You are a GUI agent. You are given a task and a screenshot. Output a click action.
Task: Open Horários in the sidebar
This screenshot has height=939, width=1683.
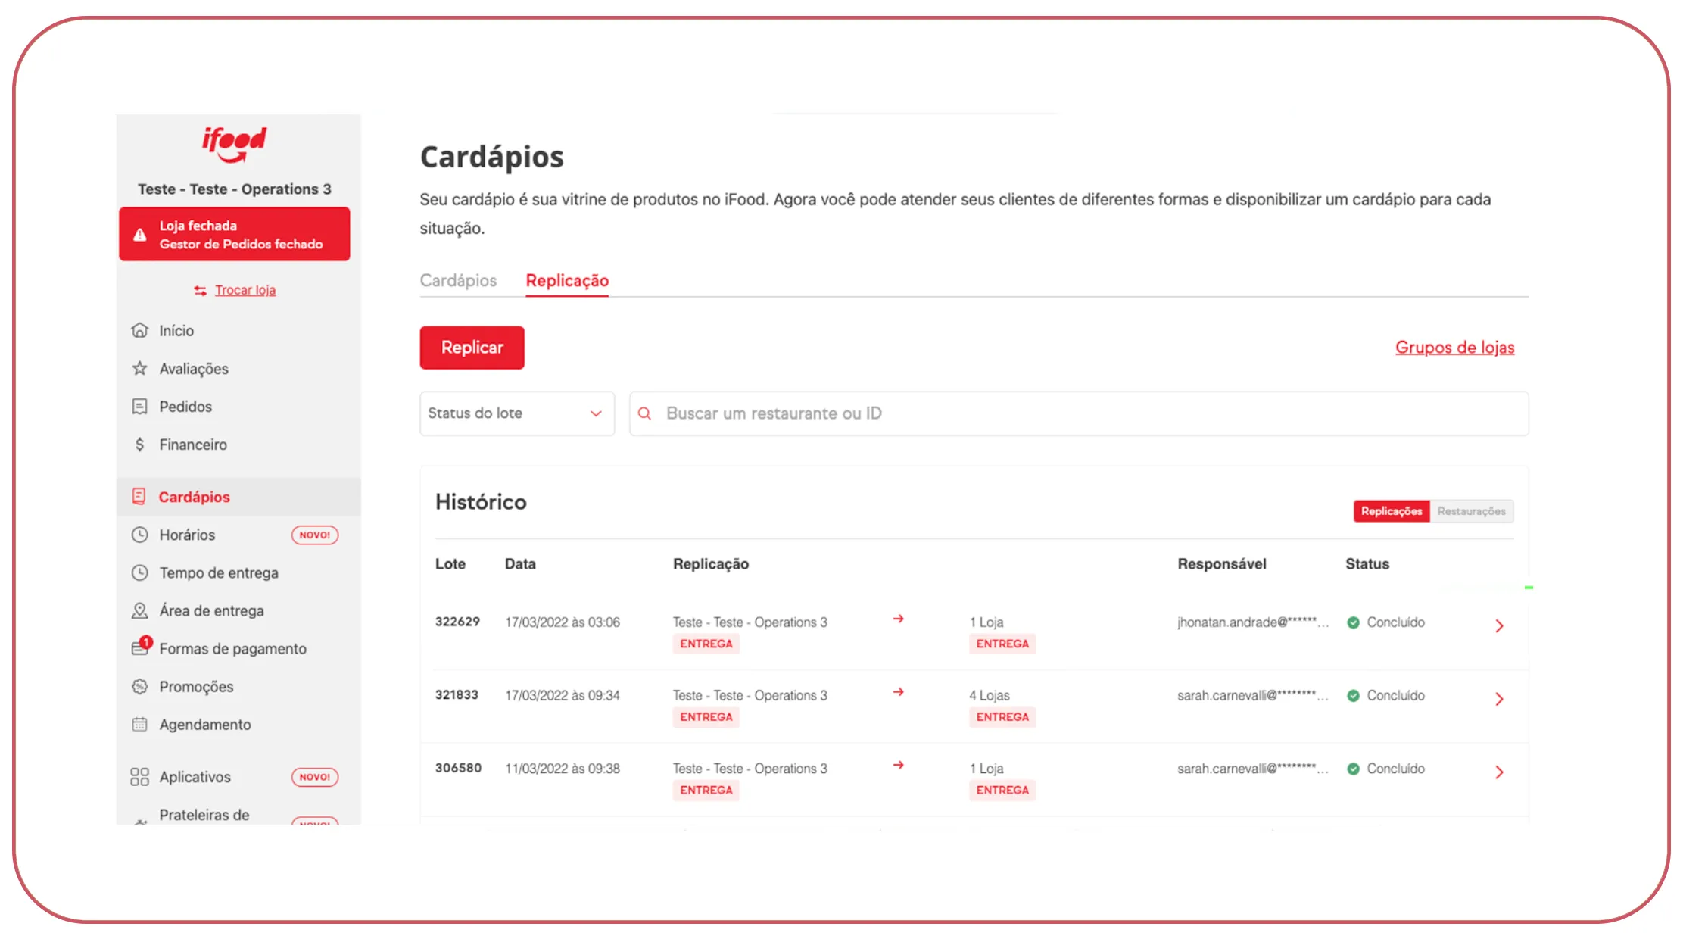187,535
